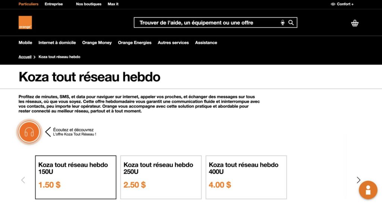The width and height of the screenshot is (382, 204).
Task: Play the headphones audio button
Action: point(29,132)
